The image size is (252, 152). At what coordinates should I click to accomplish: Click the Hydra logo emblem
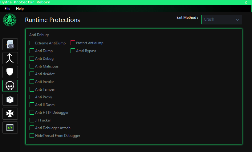point(10,20)
